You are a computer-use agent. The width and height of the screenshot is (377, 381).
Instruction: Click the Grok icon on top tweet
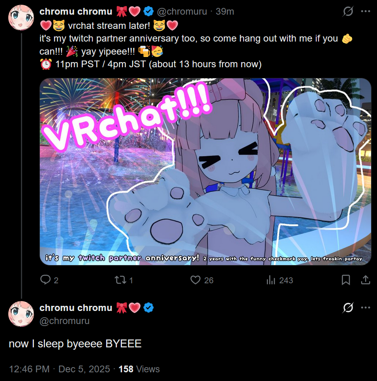click(348, 11)
